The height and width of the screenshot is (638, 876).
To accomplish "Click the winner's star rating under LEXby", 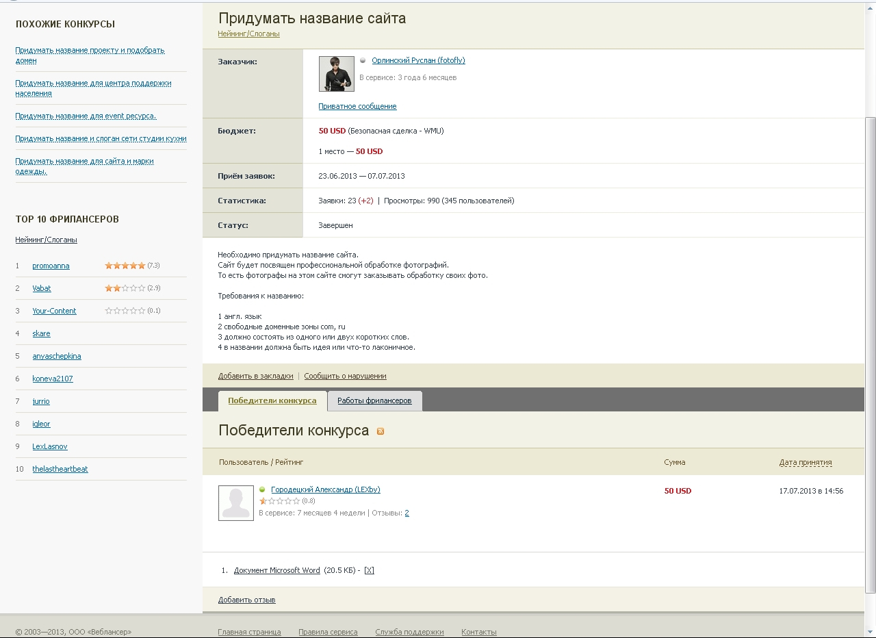I will pyautogui.click(x=279, y=501).
